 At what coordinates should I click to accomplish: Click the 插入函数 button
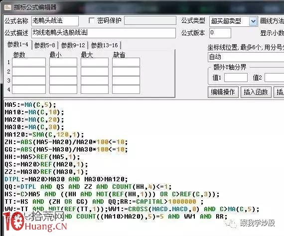click(x=256, y=92)
